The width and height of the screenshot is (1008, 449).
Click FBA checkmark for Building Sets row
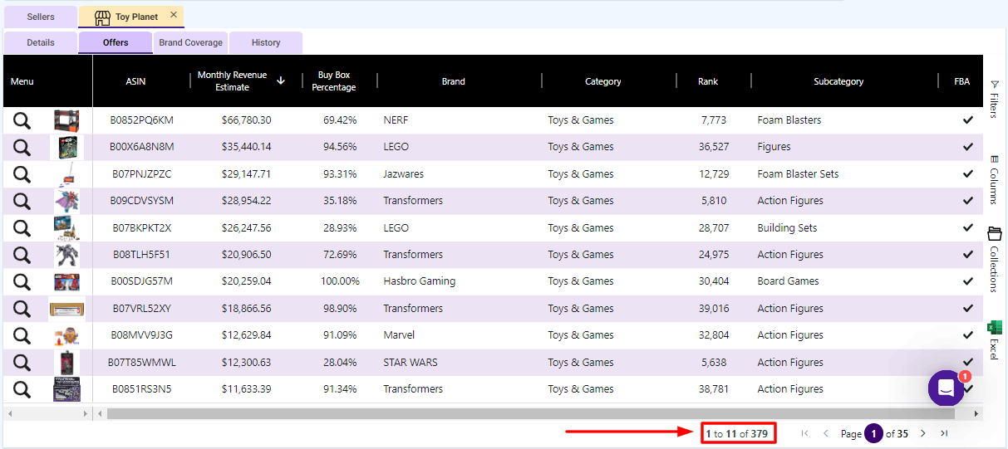(968, 228)
